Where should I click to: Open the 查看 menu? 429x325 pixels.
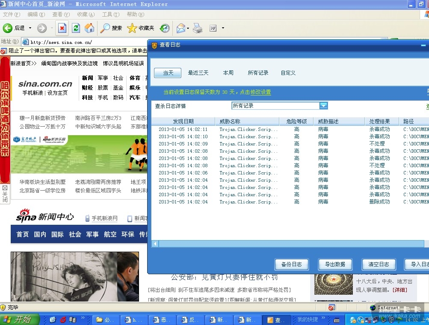(61, 15)
